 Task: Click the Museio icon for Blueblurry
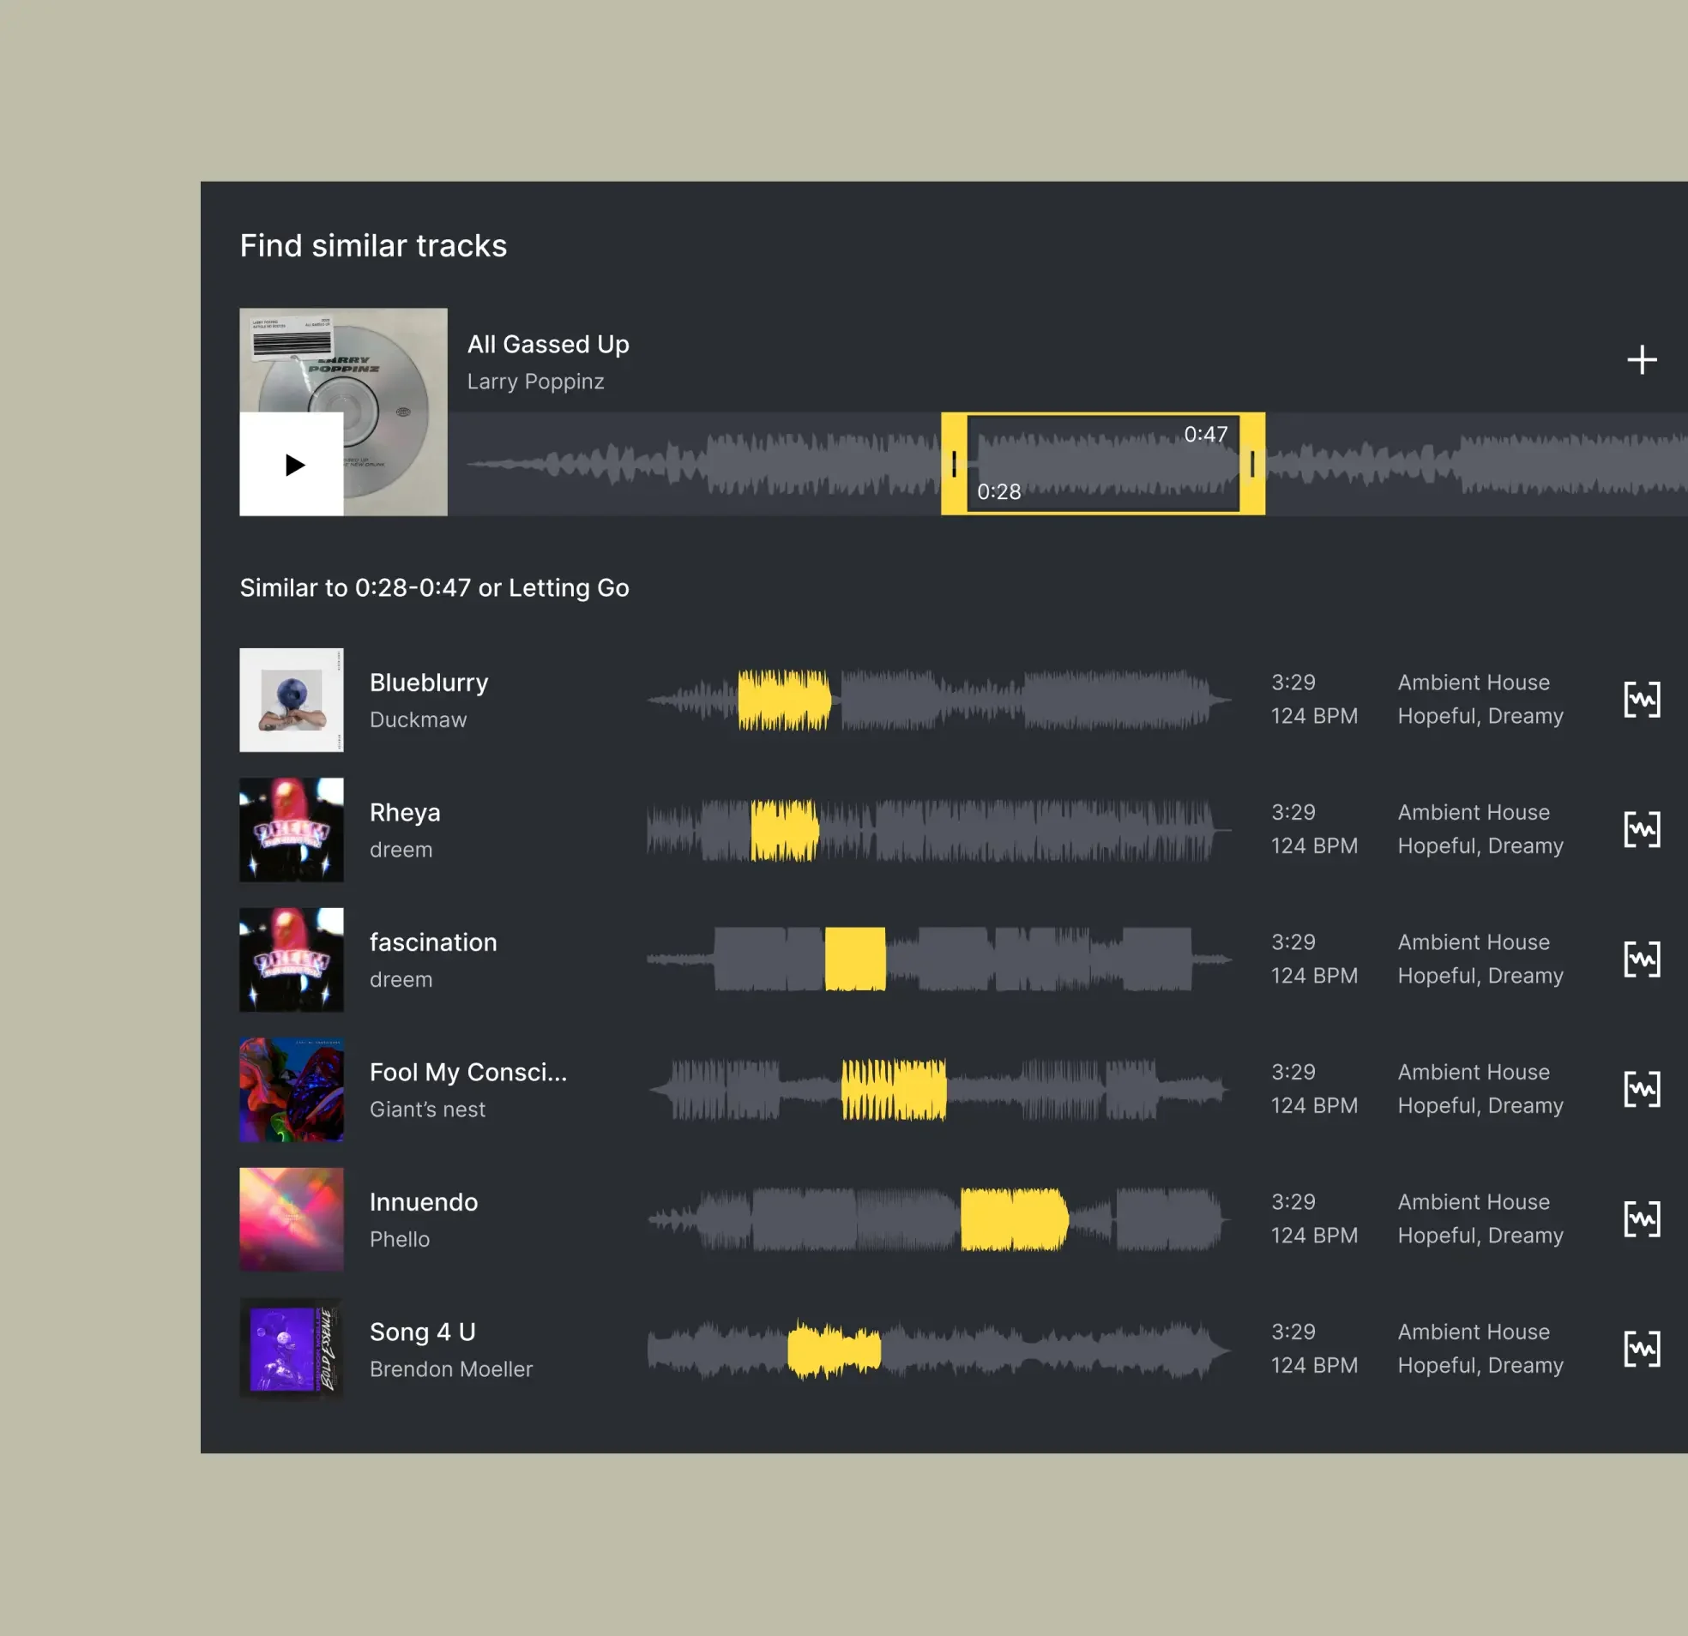click(1642, 701)
